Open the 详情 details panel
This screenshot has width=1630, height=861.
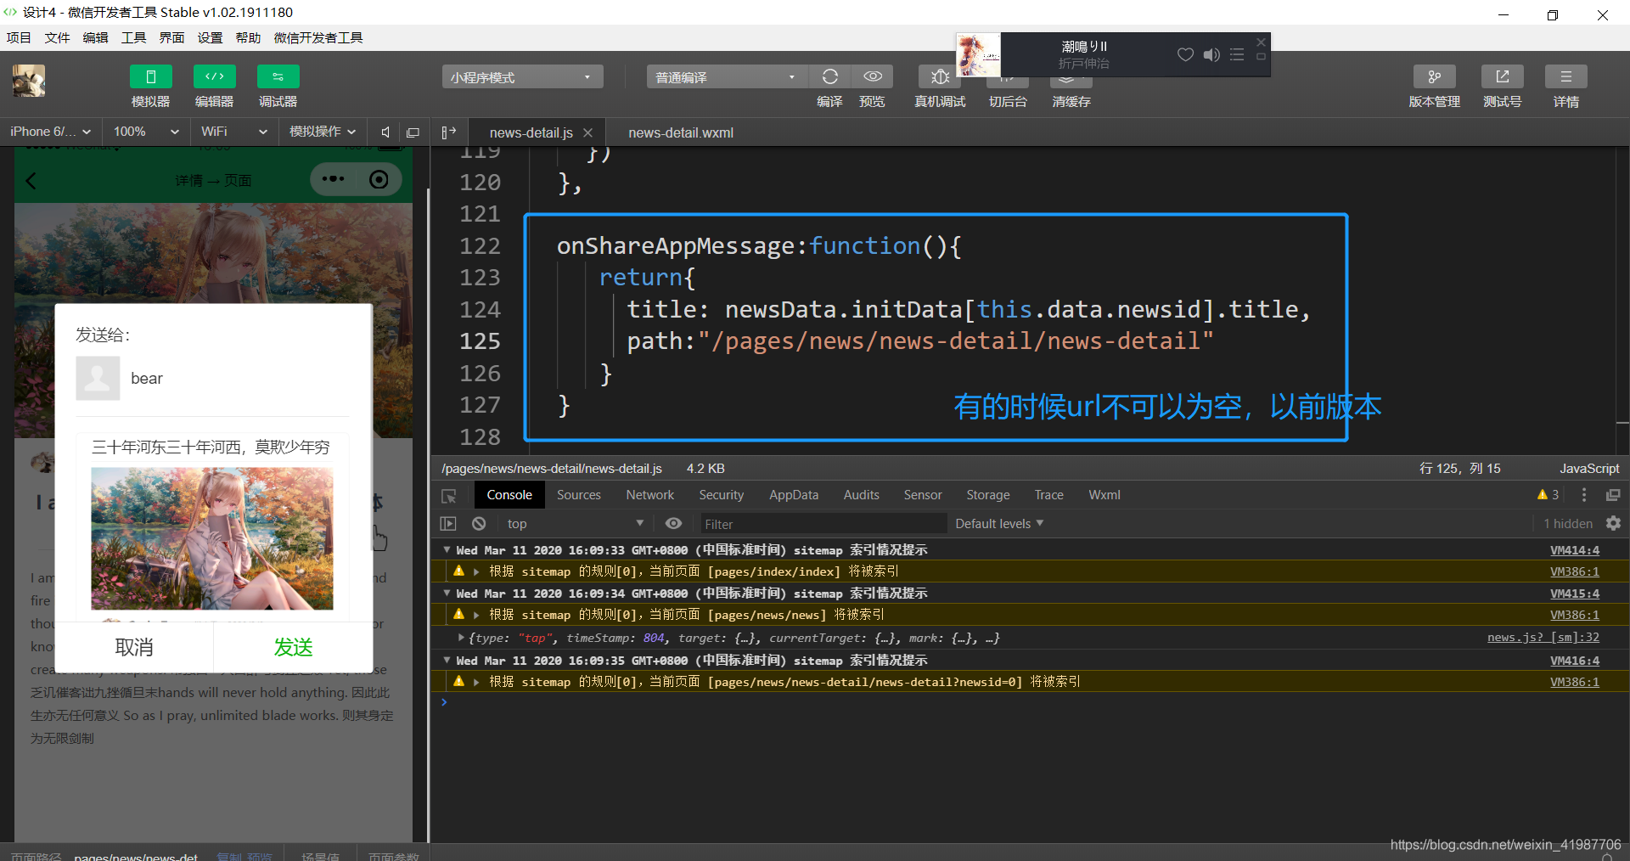tap(1566, 77)
